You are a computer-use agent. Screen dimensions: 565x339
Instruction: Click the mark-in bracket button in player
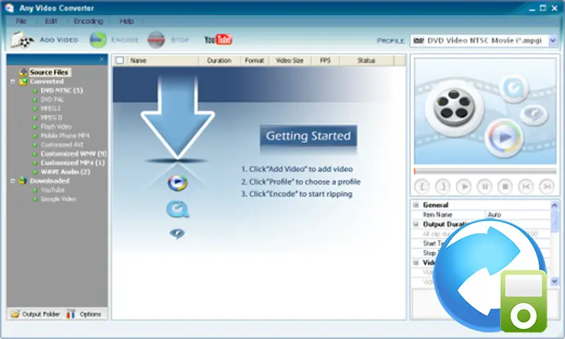point(422,186)
